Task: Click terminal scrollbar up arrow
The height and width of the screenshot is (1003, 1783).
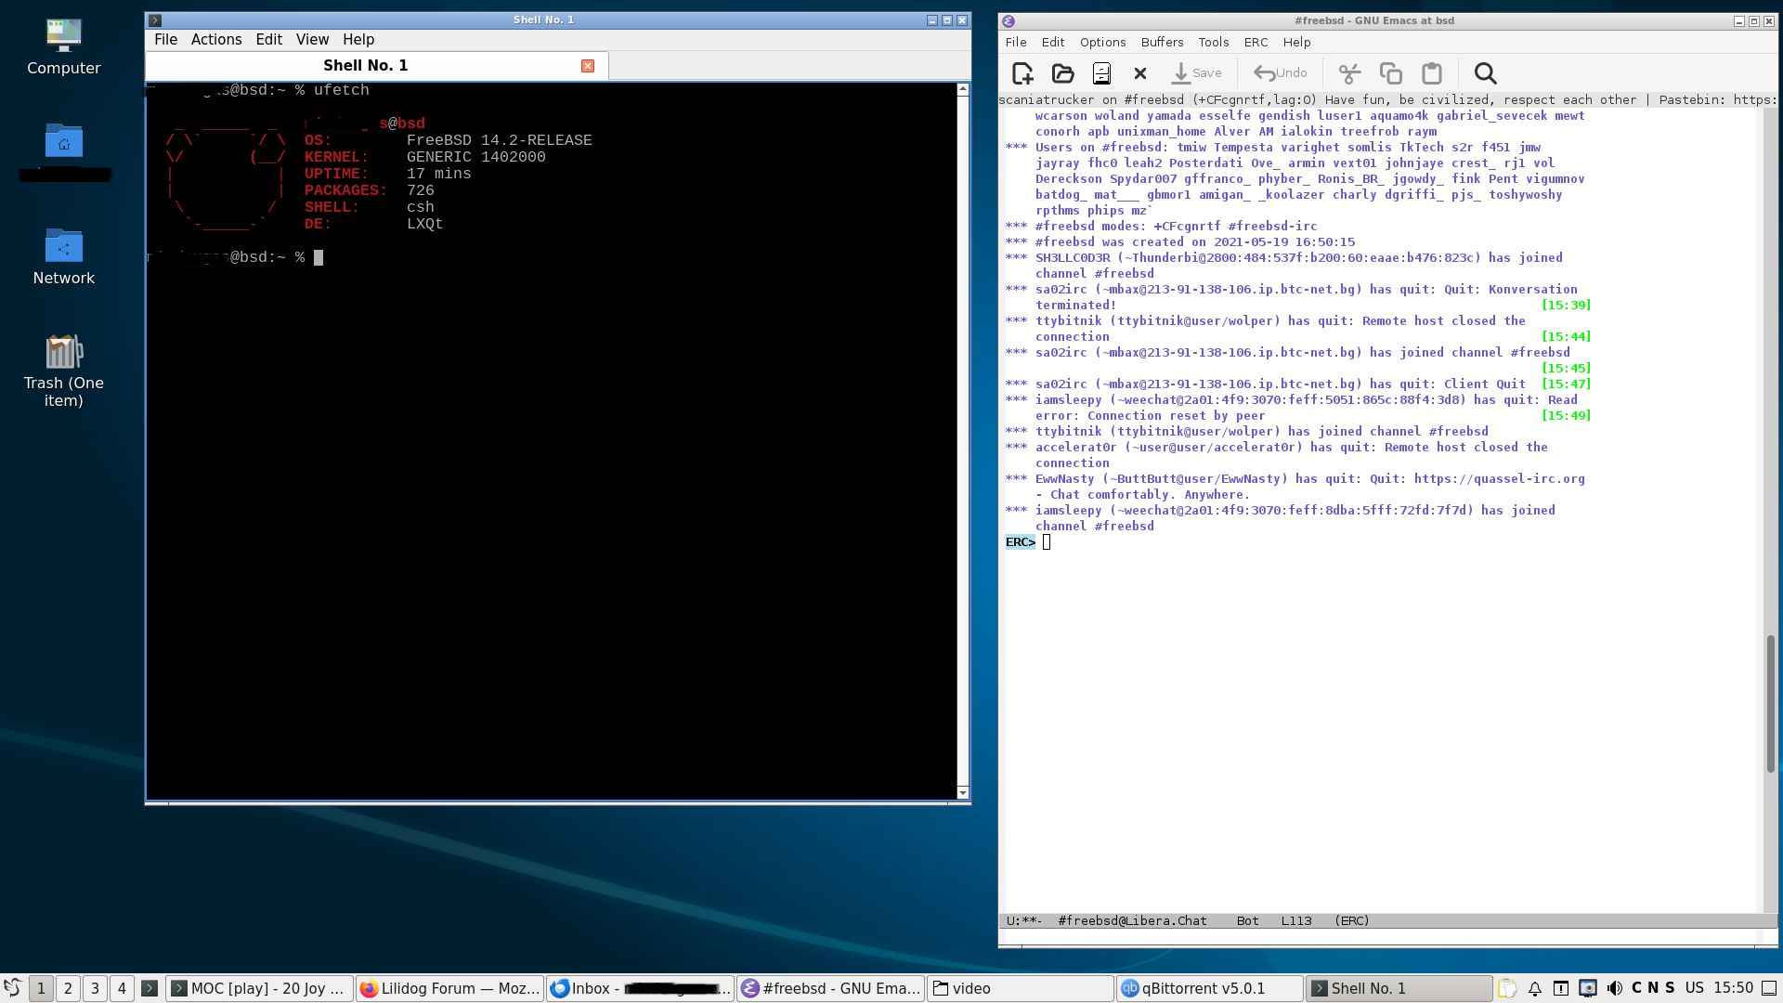Action: (962, 90)
